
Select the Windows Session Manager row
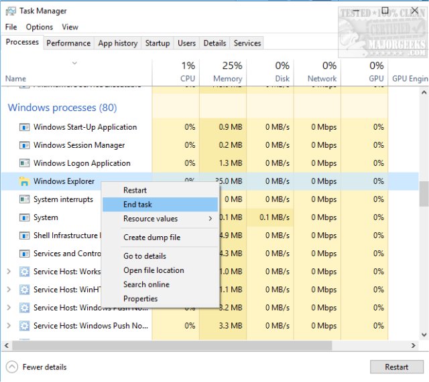click(210, 145)
